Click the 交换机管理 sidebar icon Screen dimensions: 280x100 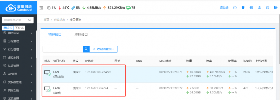[5, 82]
